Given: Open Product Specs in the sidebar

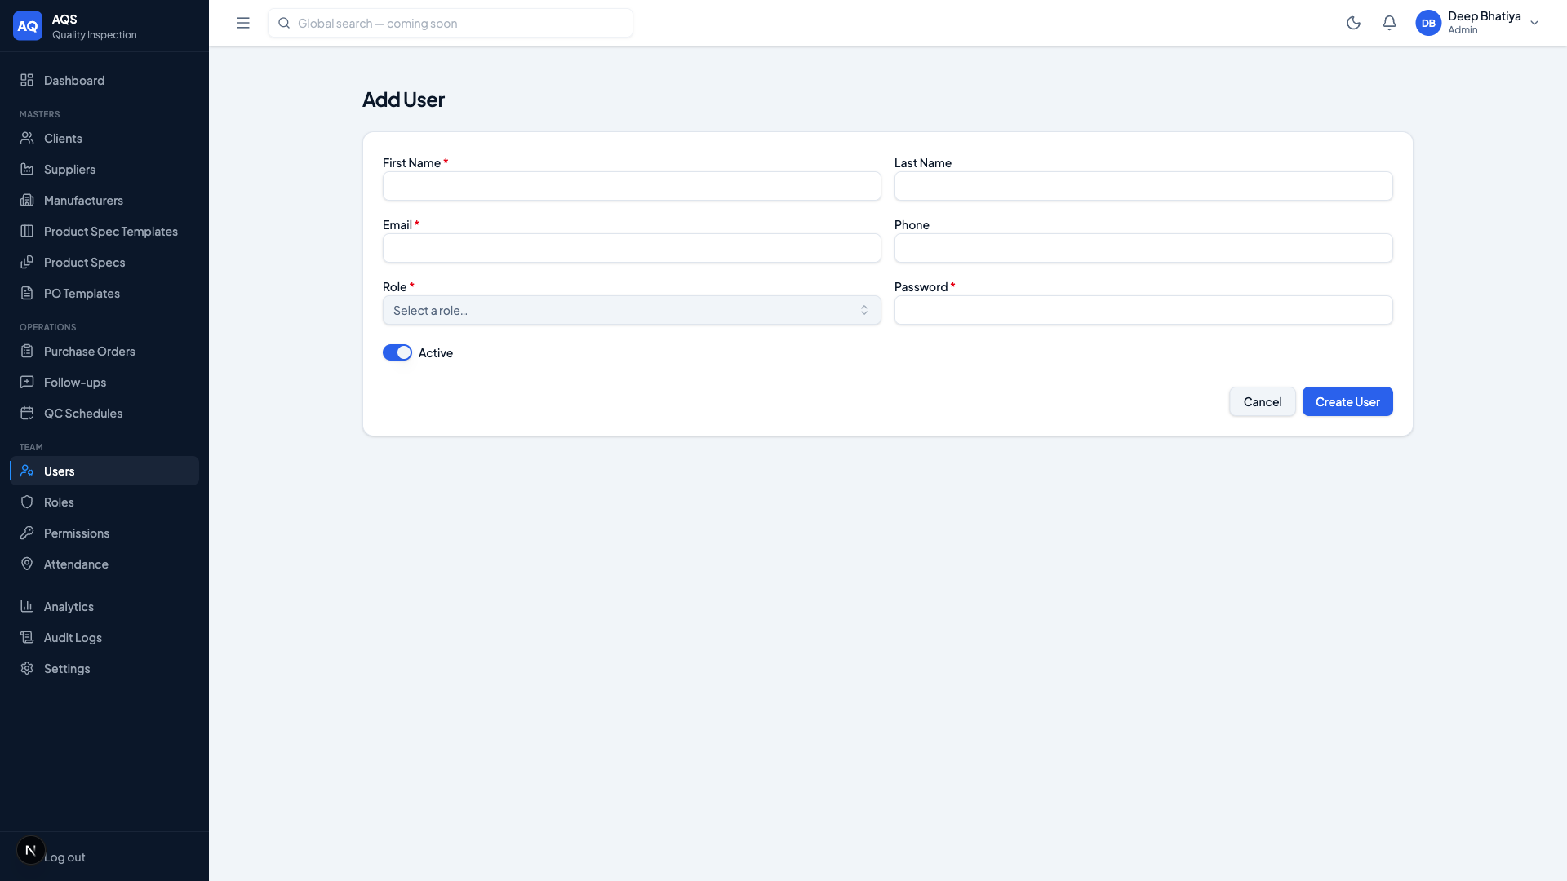Looking at the screenshot, I should click(x=104, y=262).
